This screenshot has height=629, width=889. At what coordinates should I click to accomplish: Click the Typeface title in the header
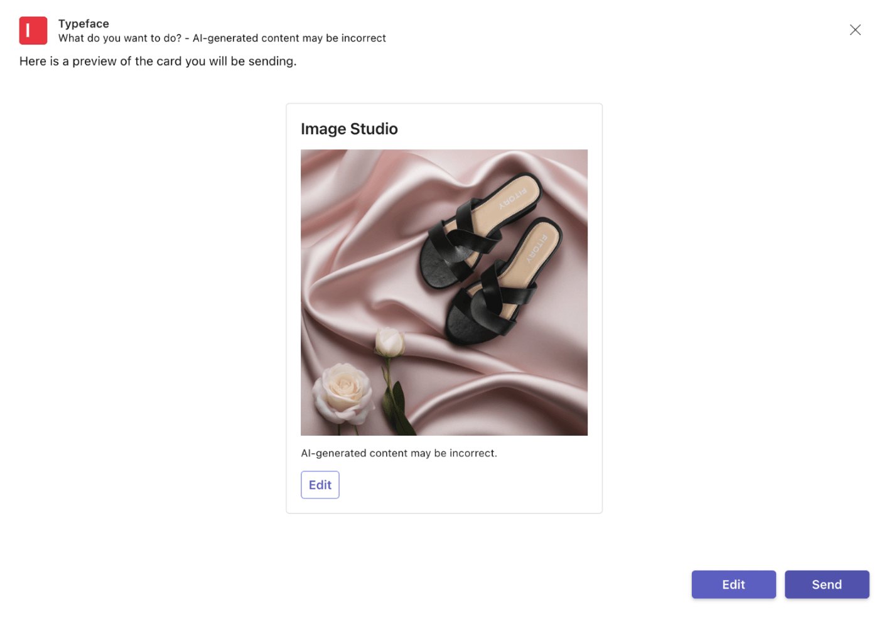pyautogui.click(x=84, y=23)
